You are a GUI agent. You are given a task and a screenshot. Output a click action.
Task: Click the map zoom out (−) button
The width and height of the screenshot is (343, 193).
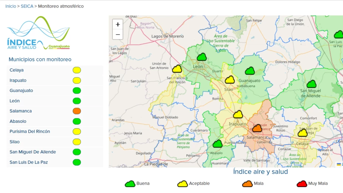[x=118, y=34]
